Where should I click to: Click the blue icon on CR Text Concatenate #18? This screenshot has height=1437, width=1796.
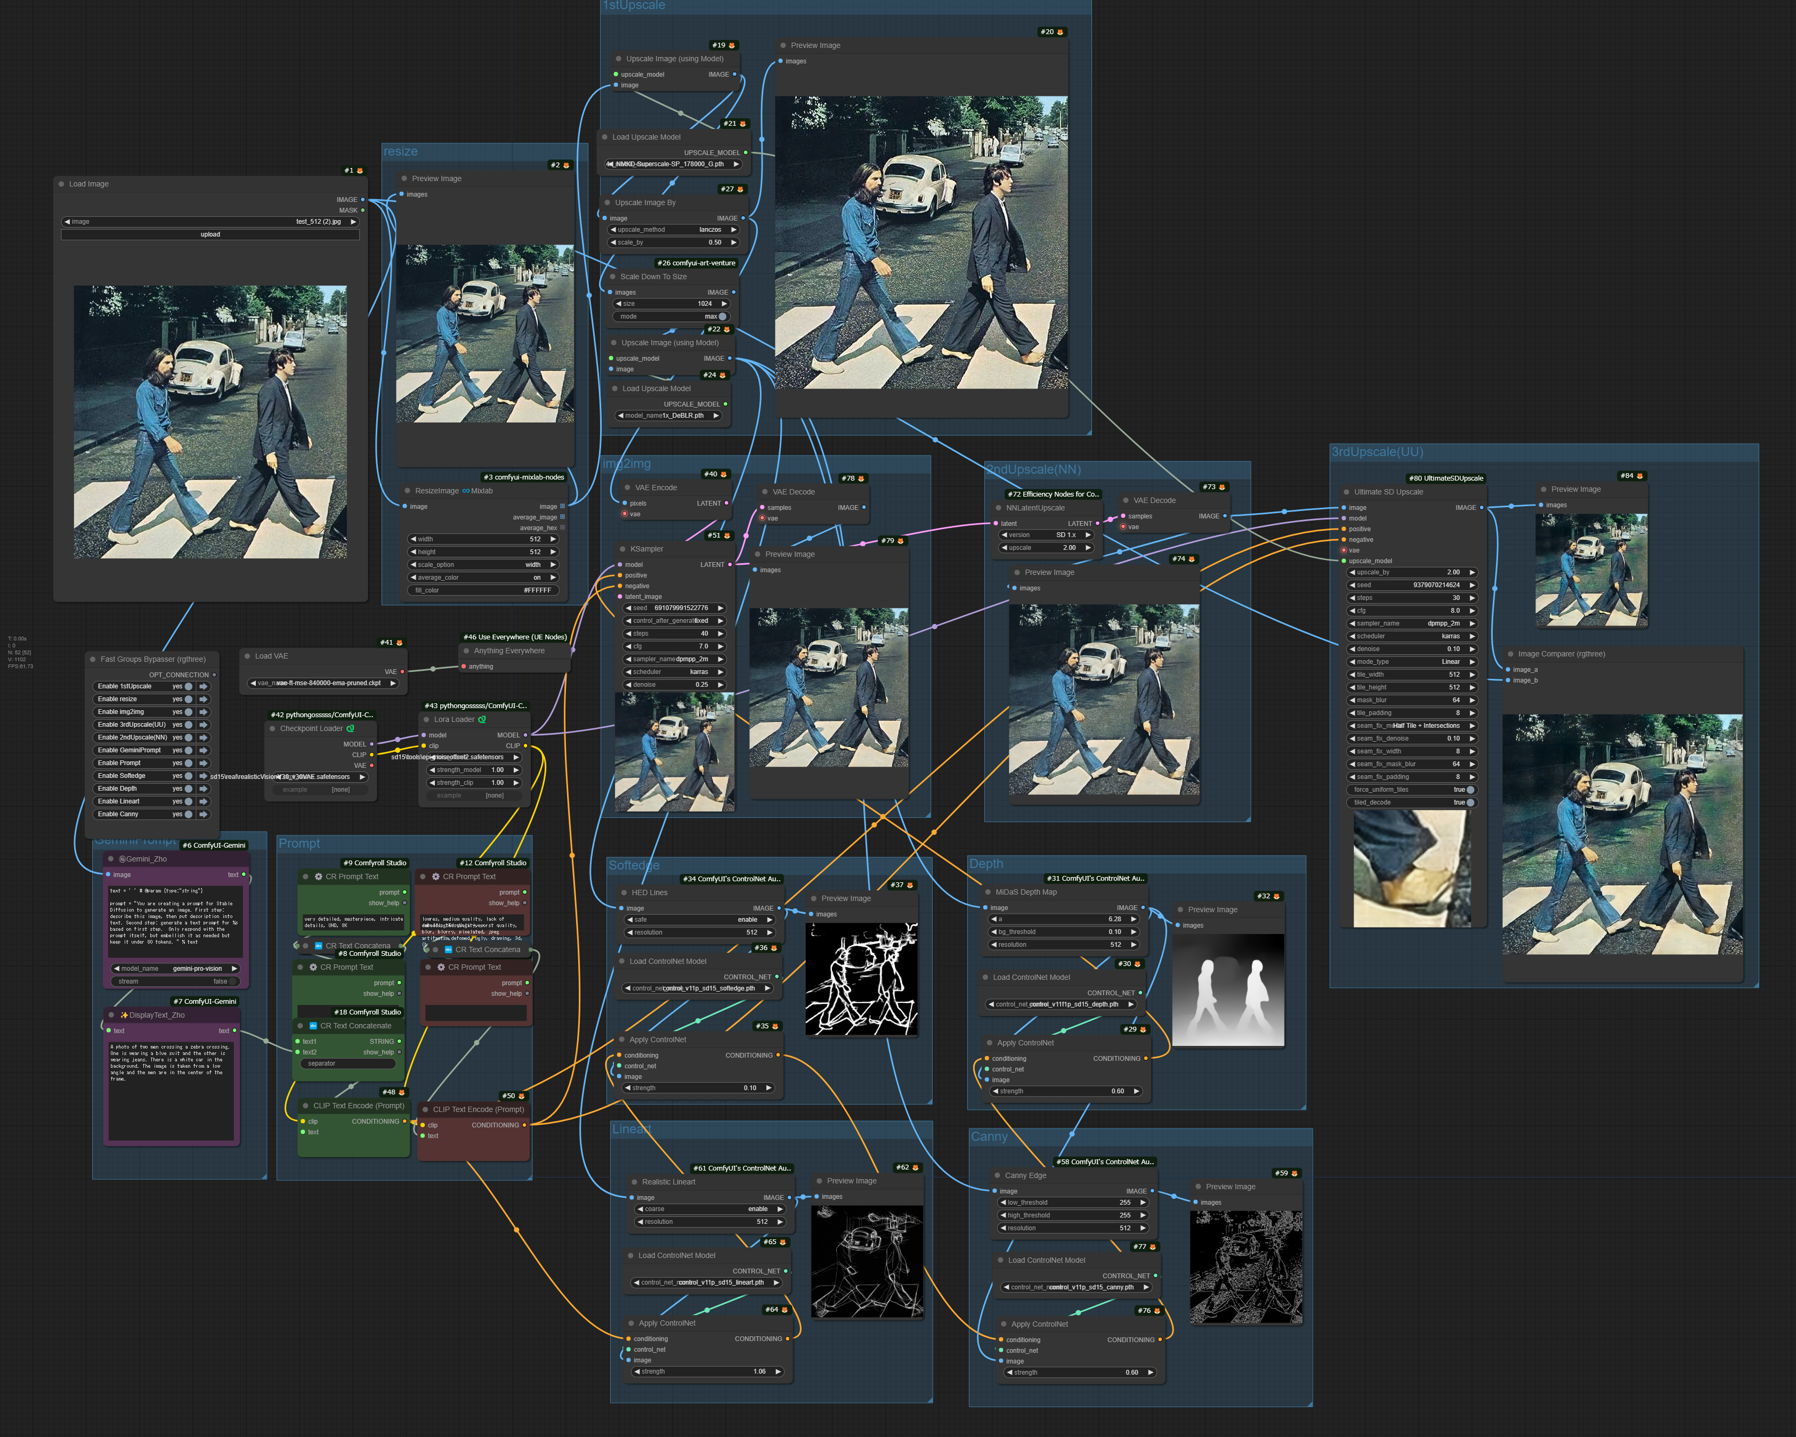click(313, 1026)
